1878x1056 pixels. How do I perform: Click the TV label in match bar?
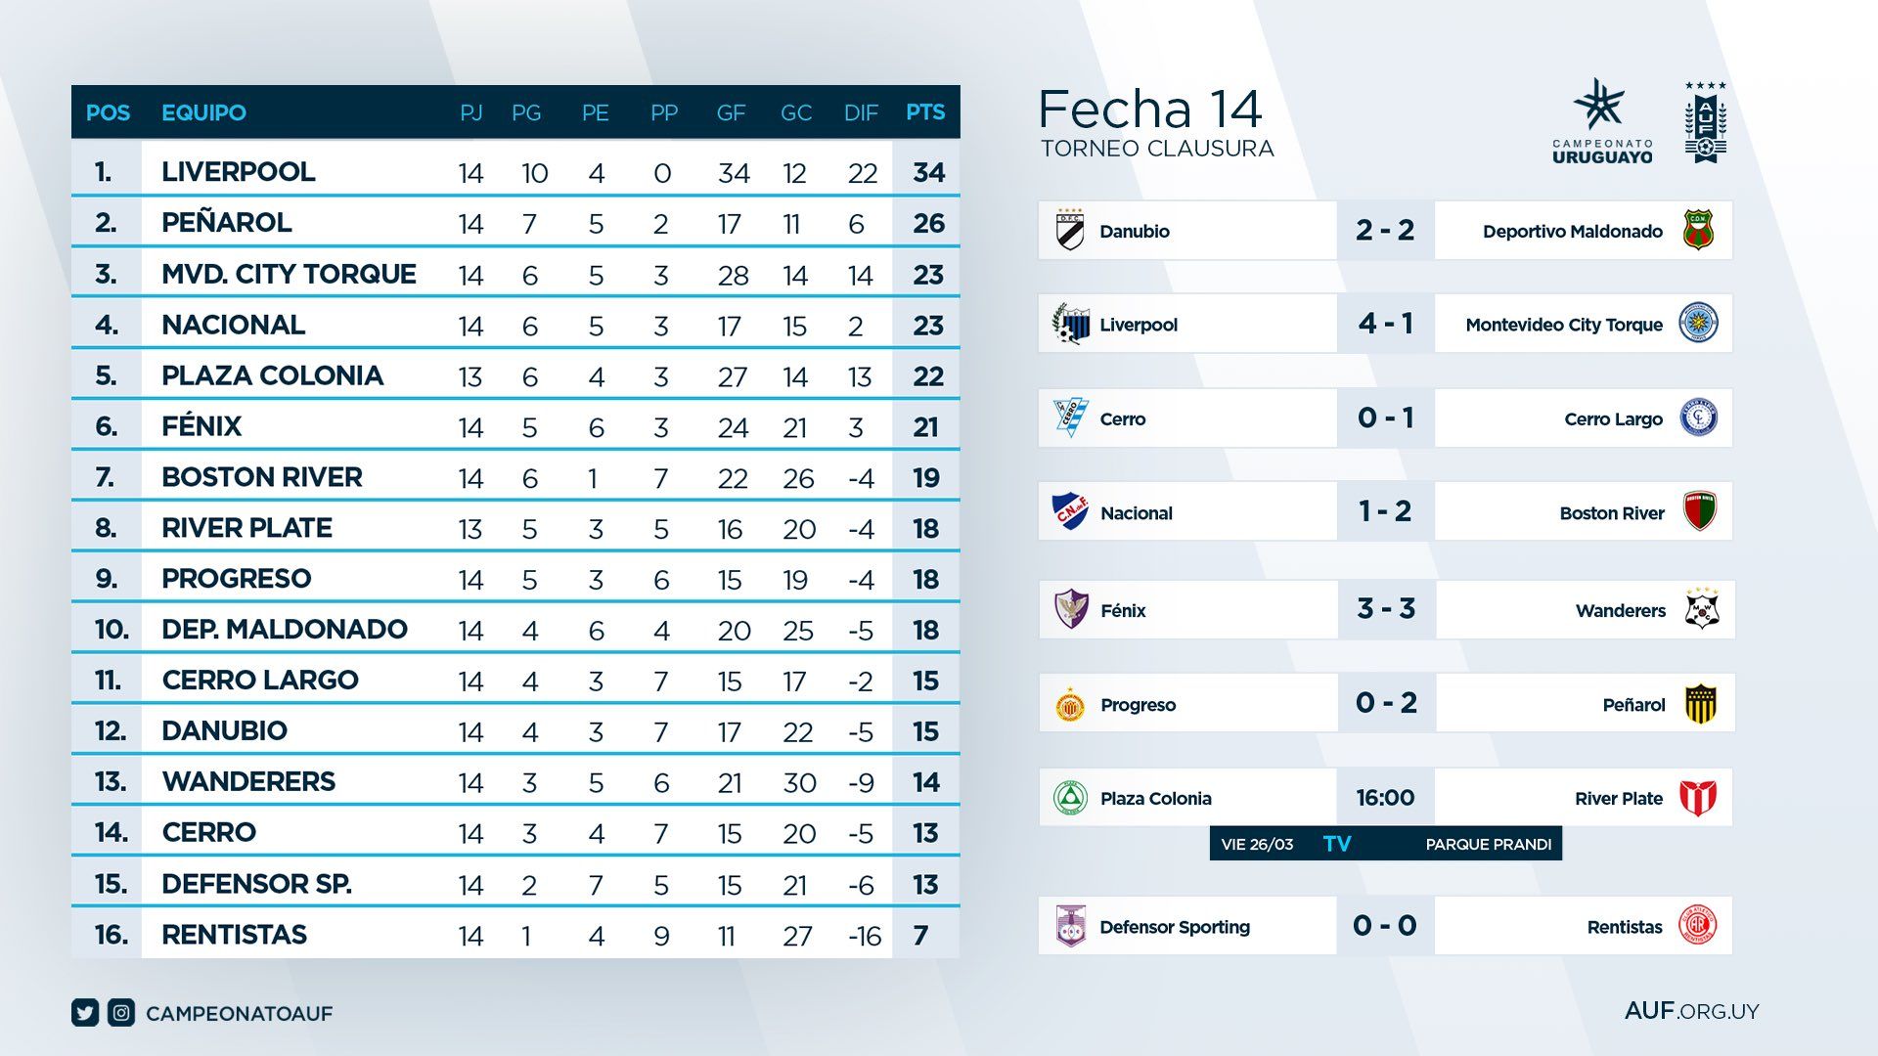point(1336,844)
